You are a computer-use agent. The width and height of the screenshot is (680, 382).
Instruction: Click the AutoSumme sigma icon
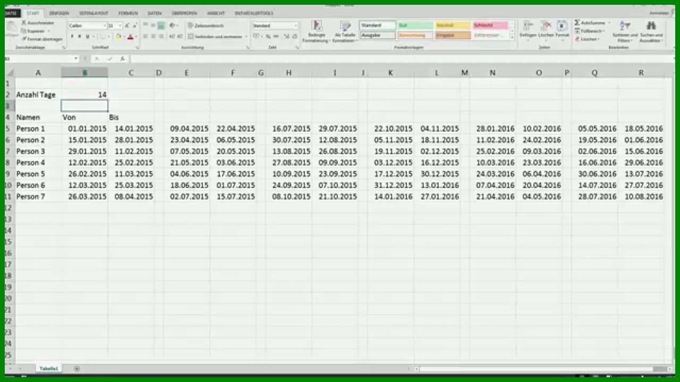(577, 23)
